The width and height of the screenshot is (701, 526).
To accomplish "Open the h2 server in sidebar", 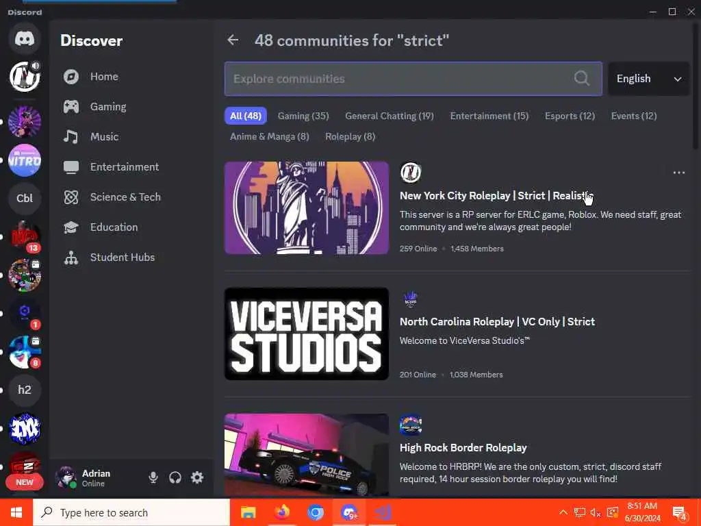I will [x=25, y=390].
